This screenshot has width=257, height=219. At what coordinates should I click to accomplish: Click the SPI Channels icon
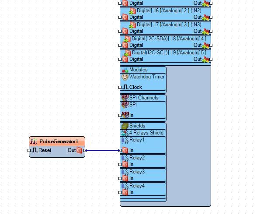[125, 98]
